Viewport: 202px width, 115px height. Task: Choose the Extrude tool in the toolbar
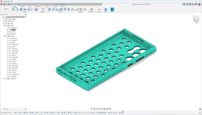[x=21, y=9]
